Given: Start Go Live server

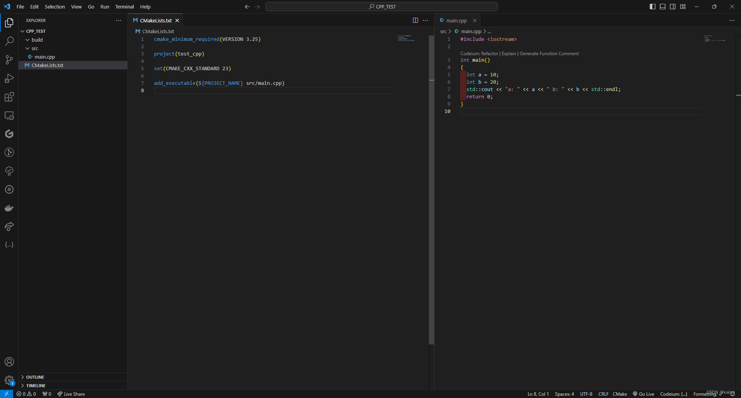Looking at the screenshot, I should (x=643, y=394).
